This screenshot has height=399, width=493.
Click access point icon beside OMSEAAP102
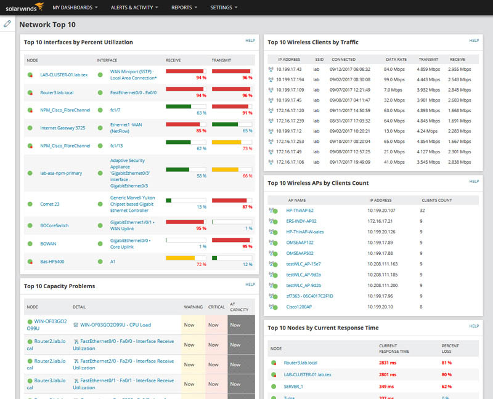(273, 243)
